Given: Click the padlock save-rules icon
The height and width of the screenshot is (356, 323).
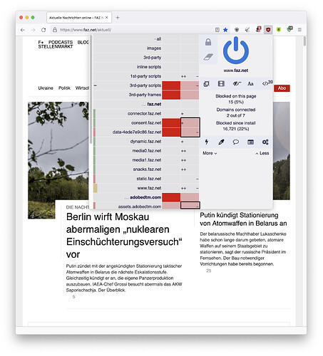Looking at the screenshot, I should click(x=208, y=42).
